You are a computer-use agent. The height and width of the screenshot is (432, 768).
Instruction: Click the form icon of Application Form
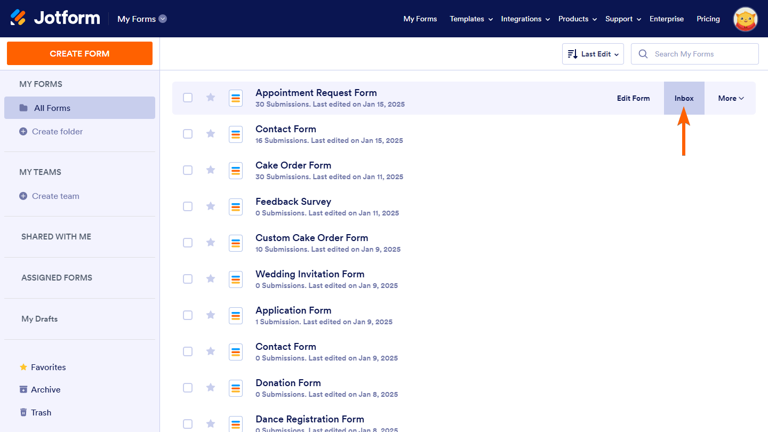coord(236,316)
